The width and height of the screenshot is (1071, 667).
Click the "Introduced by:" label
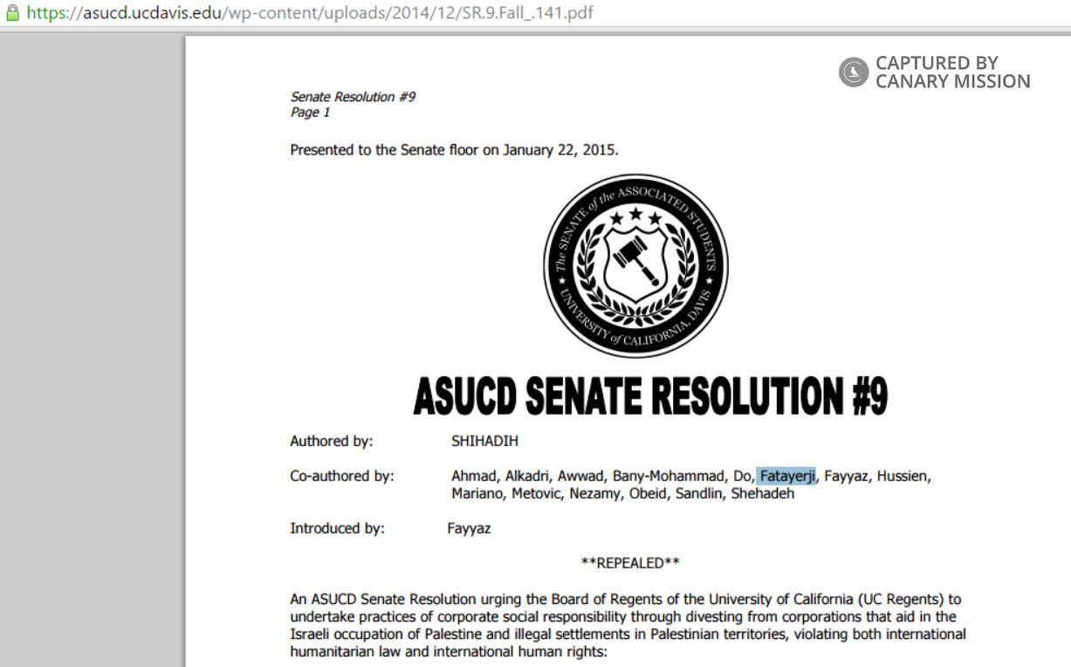[337, 528]
